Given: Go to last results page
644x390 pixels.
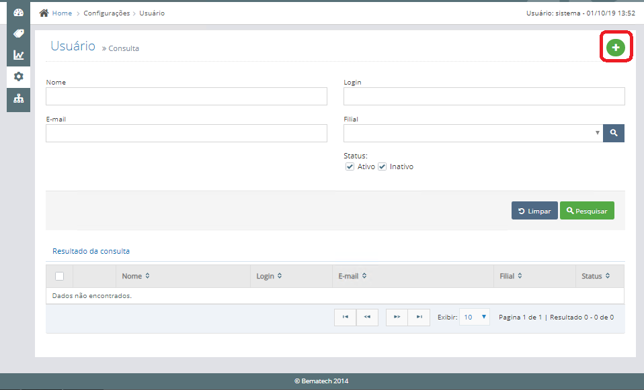Looking at the screenshot, I should (419, 317).
